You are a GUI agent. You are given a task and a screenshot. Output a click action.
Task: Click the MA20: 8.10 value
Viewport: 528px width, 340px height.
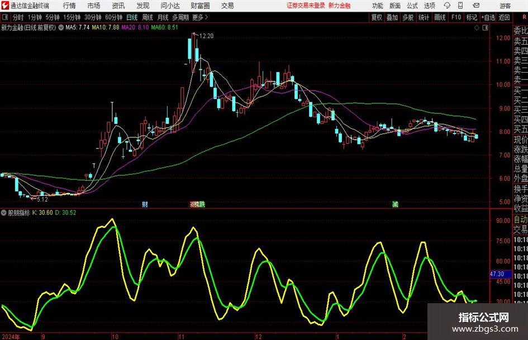(135, 27)
